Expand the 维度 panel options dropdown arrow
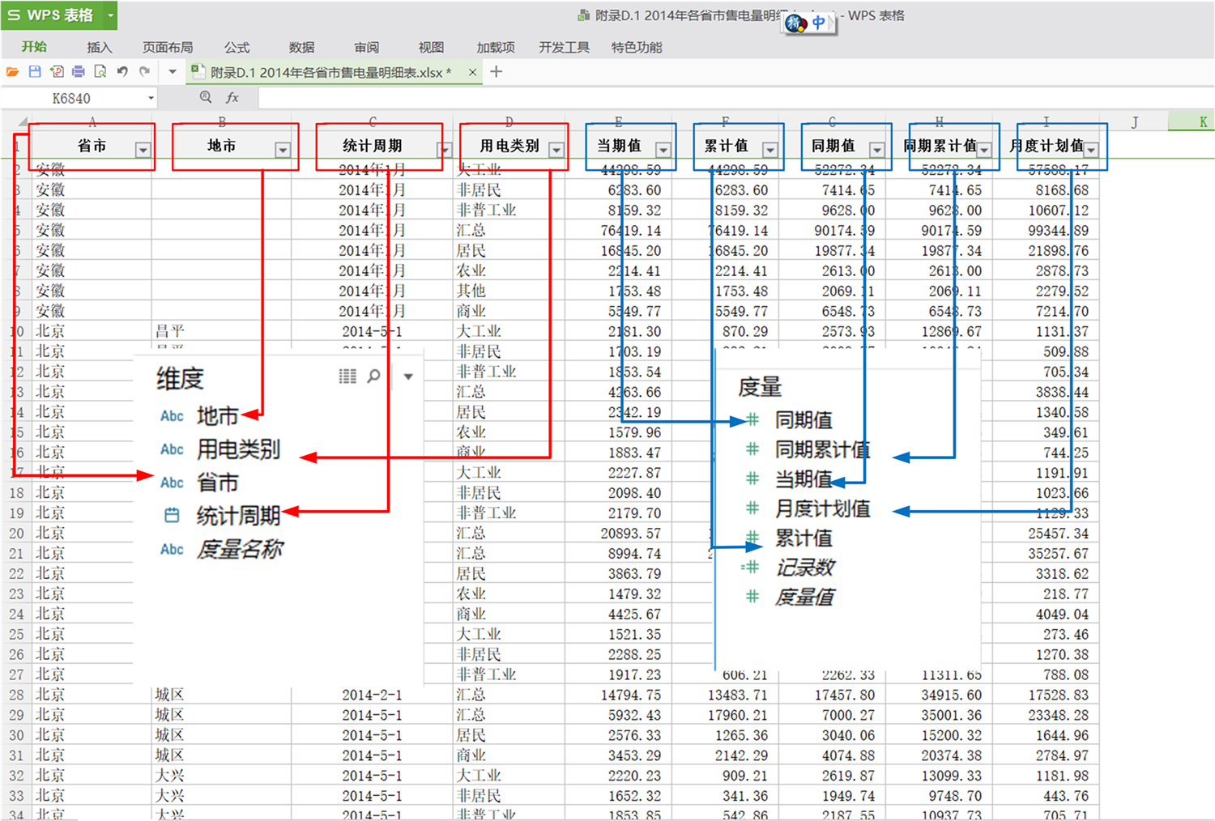Viewport: 1215px width, 821px height. (x=408, y=376)
